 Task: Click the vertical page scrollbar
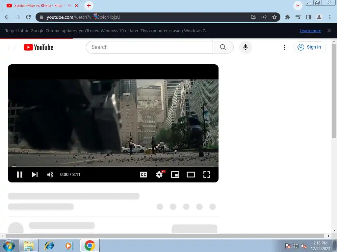[334, 91]
